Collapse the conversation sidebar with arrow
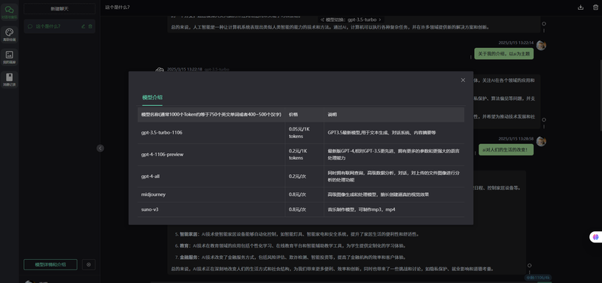602x283 pixels. 100,148
